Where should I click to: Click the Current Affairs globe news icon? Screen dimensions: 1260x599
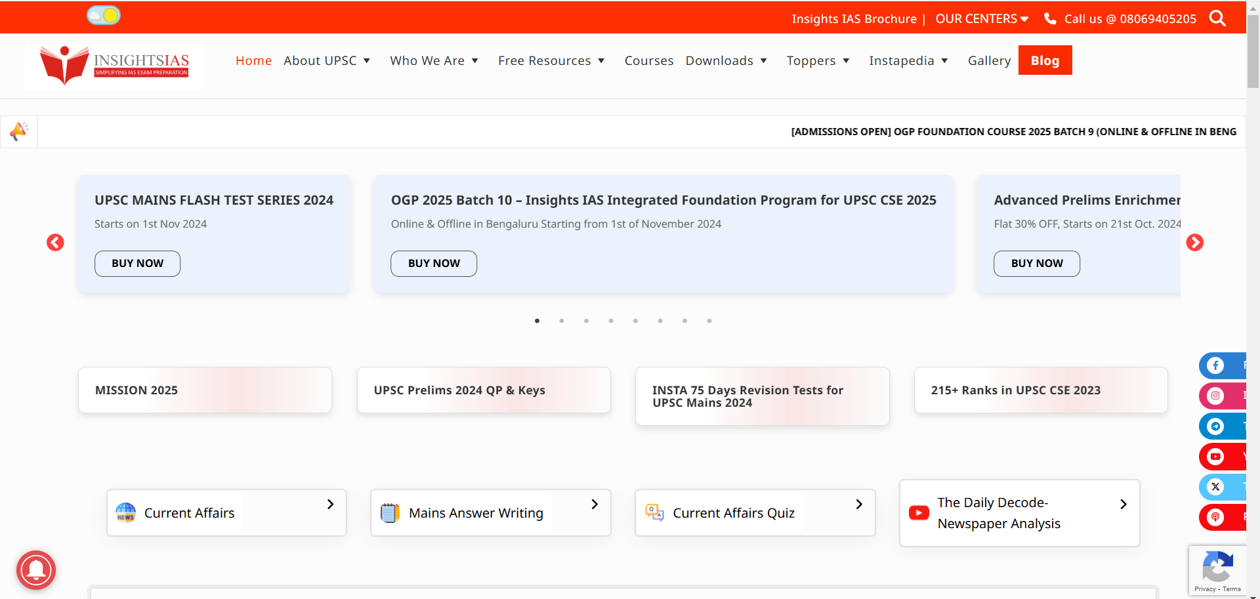[125, 512]
